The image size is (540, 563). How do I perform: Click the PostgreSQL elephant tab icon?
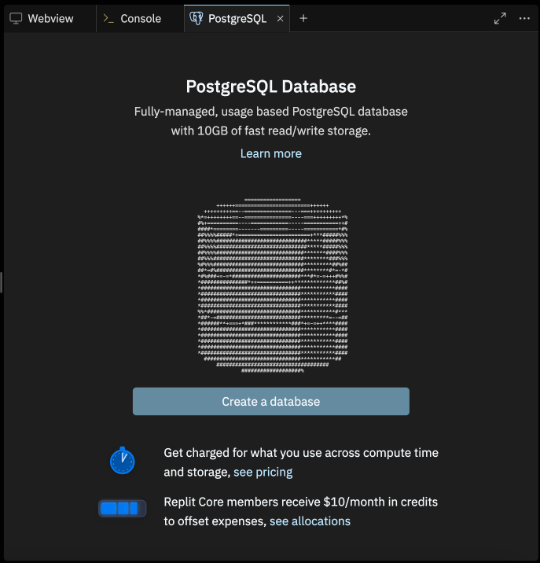click(196, 19)
